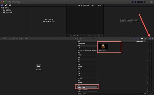Select the 颜色 color effects category

click(87, 80)
